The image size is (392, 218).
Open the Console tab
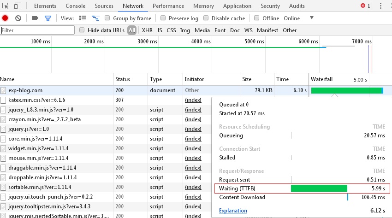pyautogui.click(x=76, y=6)
